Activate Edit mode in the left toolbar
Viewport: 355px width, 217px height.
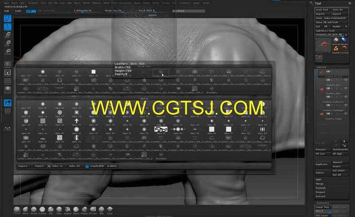pos(8,18)
